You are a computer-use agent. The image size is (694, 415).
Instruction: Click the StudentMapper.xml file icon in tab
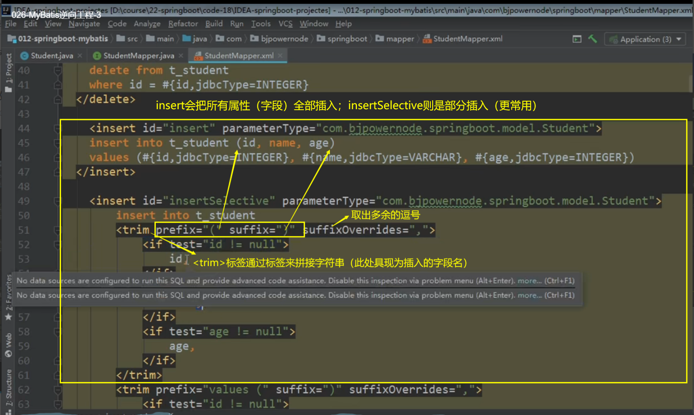198,56
